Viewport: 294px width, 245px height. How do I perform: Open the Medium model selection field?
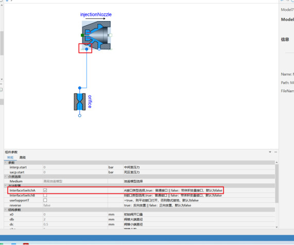coord(75,181)
